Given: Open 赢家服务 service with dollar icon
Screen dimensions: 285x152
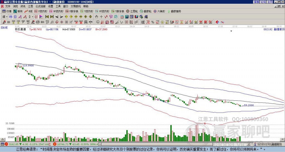Looking at the screenshot, I should point(174,11).
